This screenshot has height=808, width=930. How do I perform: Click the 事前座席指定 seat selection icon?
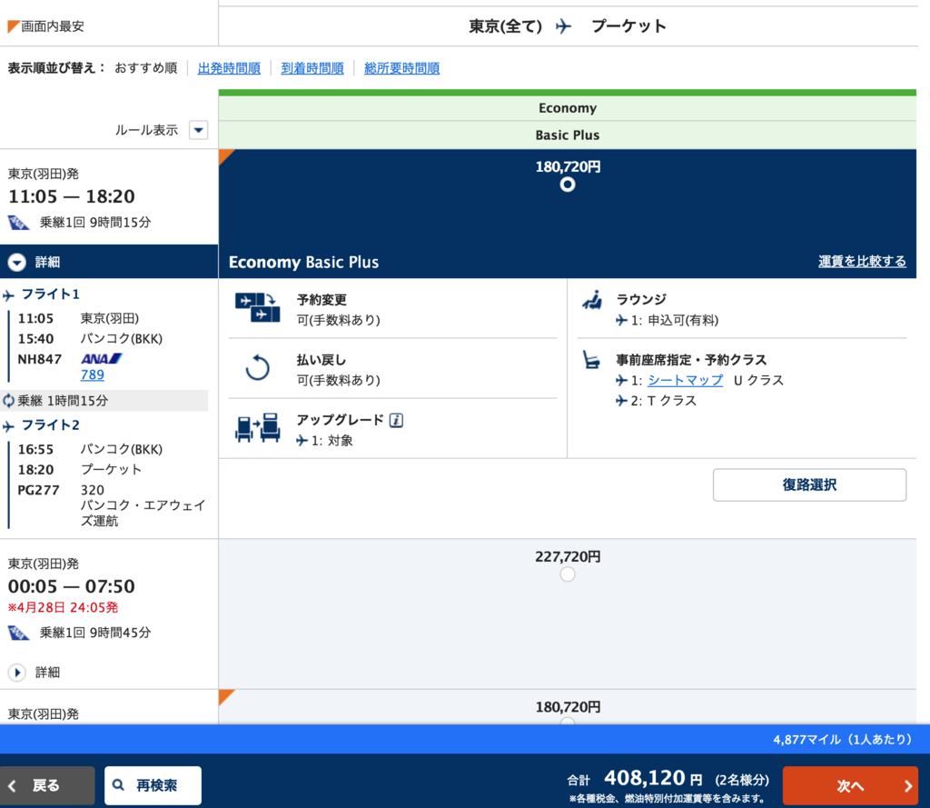point(593,359)
